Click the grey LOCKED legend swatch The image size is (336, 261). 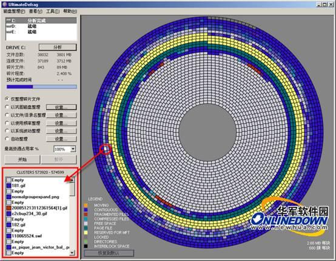click(x=86, y=237)
